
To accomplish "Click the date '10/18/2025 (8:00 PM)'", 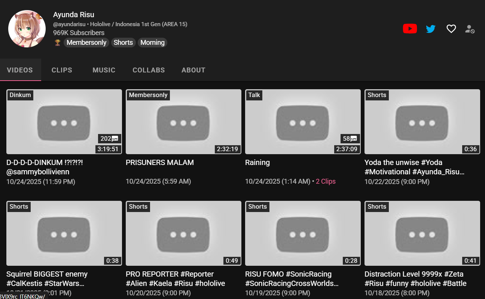I will coord(397,293).
